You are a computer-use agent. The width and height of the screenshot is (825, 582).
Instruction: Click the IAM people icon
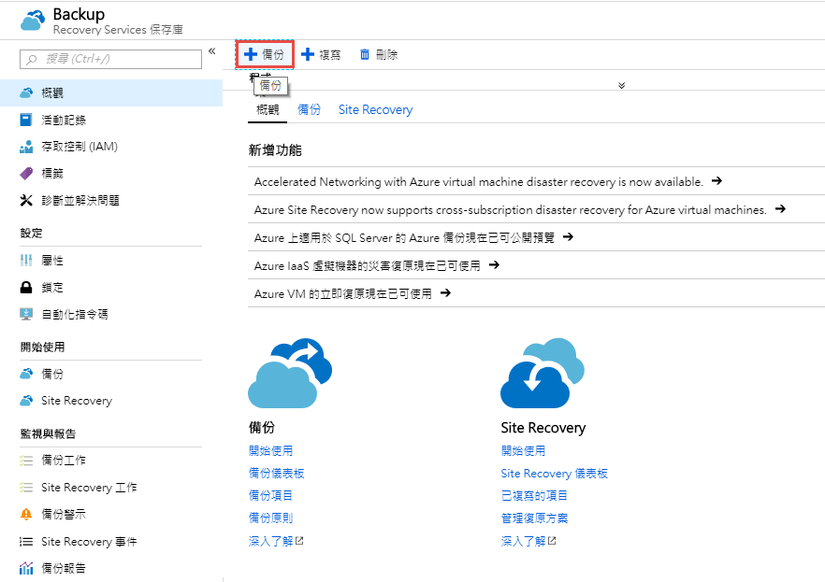point(26,147)
